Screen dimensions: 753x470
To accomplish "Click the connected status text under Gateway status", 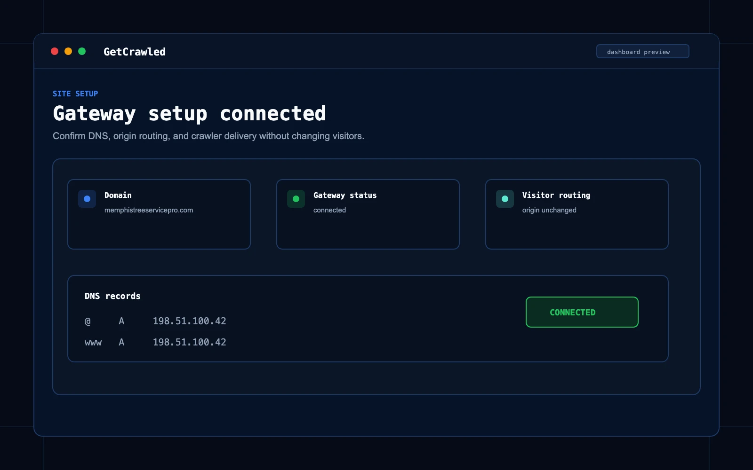I will (329, 210).
